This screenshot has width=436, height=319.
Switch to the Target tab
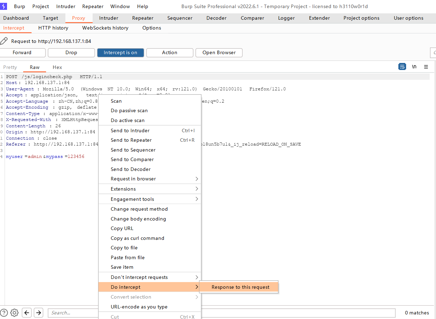[x=51, y=18]
